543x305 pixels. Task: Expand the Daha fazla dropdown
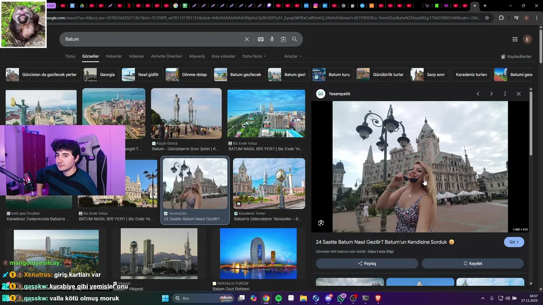point(254,56)
